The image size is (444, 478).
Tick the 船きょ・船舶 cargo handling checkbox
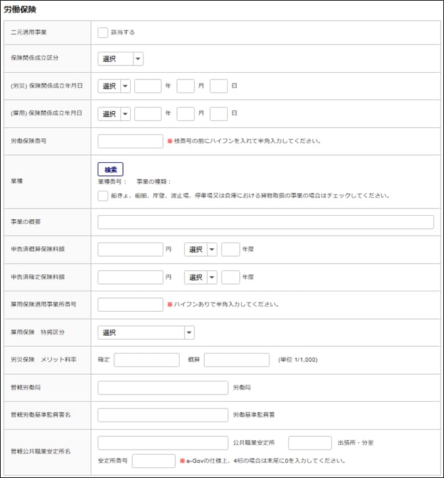102,195
